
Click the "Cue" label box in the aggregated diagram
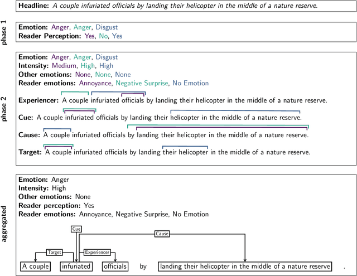(x=77, y=229)
